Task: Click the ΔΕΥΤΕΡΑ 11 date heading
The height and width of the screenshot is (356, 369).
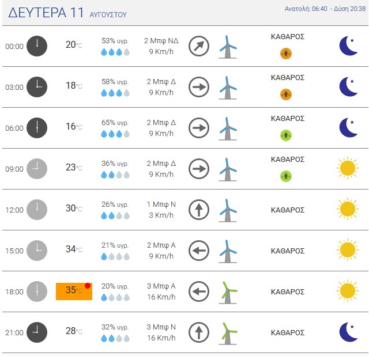Action: coord(46,13)
